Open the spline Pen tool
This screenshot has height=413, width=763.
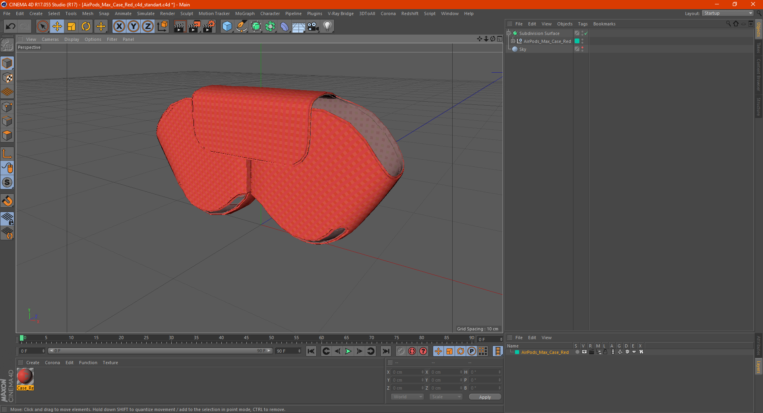(242, 27)
